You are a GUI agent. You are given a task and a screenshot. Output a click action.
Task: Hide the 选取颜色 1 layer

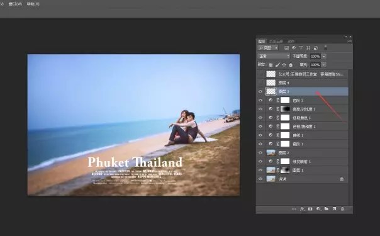pos(260,118)
